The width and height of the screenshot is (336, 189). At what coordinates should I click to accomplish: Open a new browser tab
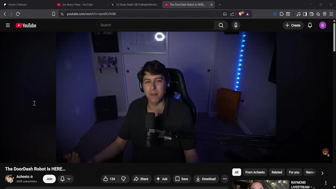point(220,4)
